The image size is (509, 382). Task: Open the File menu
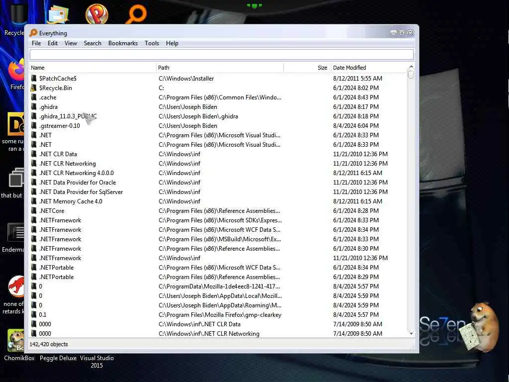coord(36,43)
